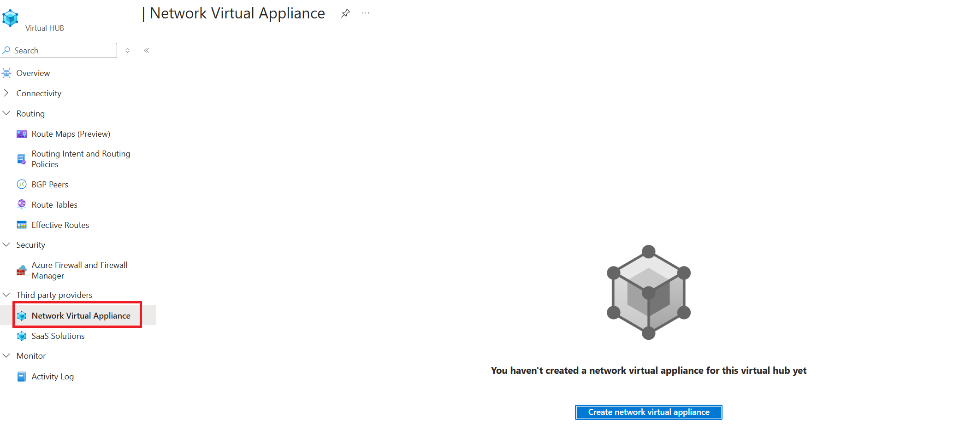Viewport: 953px width, 442px height.
Task: Pin the Network Virtual Appliance page
Action: [x=345, y=13]
